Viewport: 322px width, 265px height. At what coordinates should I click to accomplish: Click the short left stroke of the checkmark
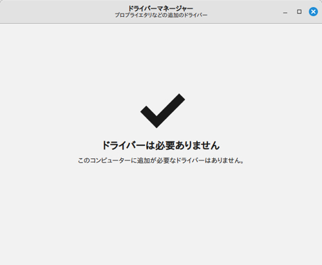149,117
